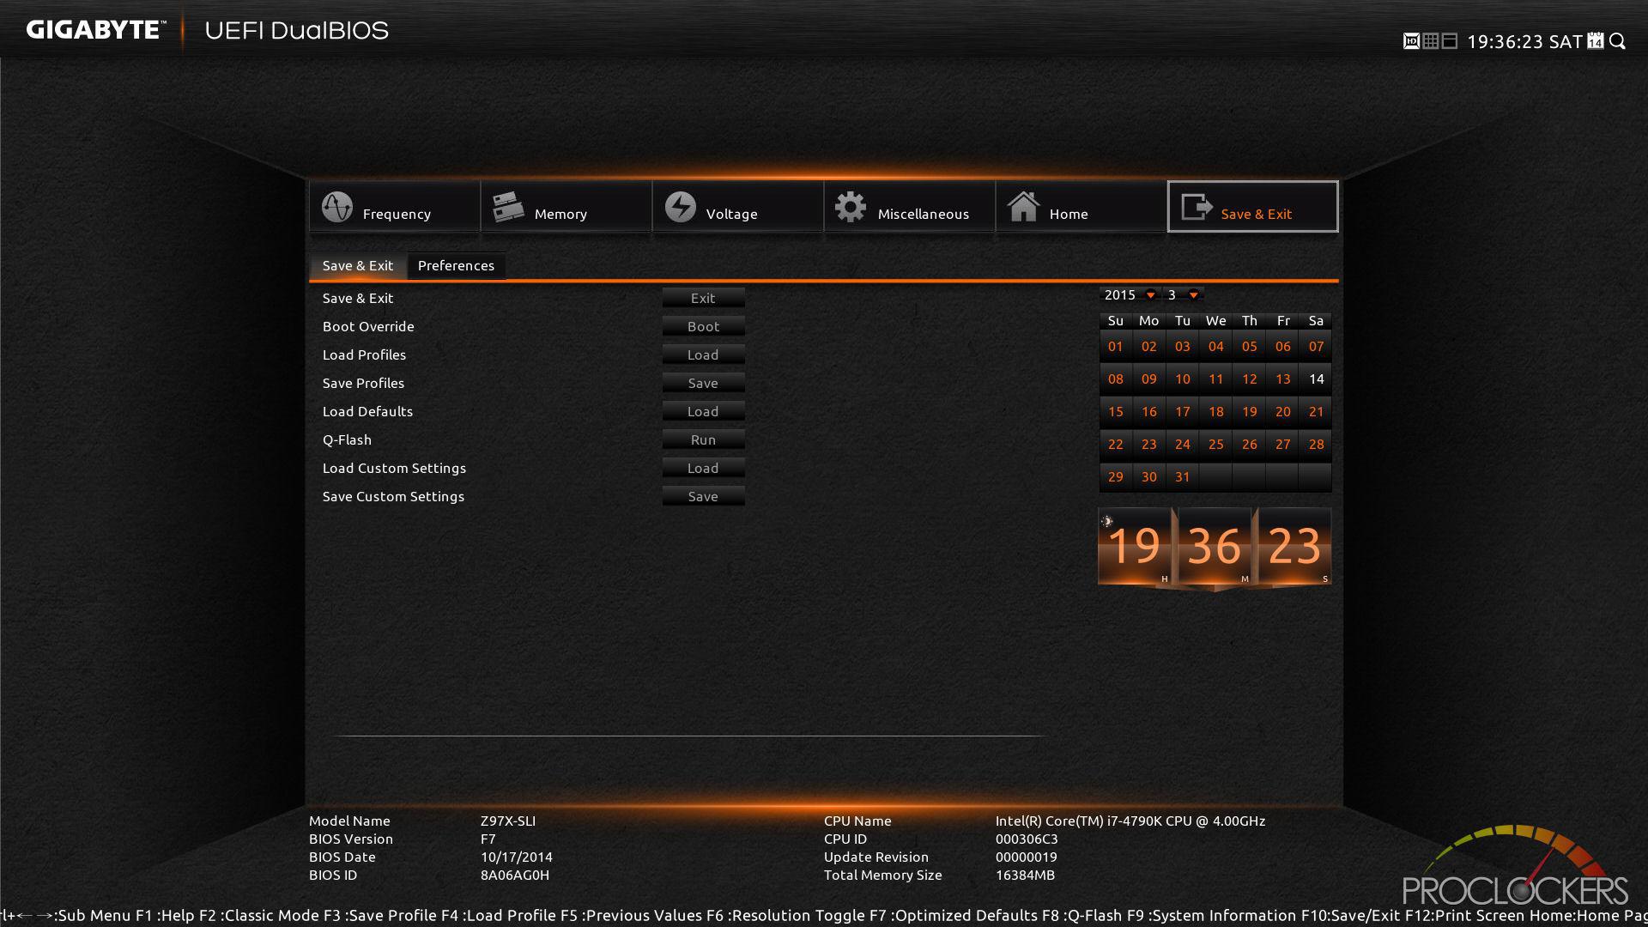This screenshot has width=1648, height=927.
Task: Click the BIOS date value 10/17/2014
Action: click(517, 857)
